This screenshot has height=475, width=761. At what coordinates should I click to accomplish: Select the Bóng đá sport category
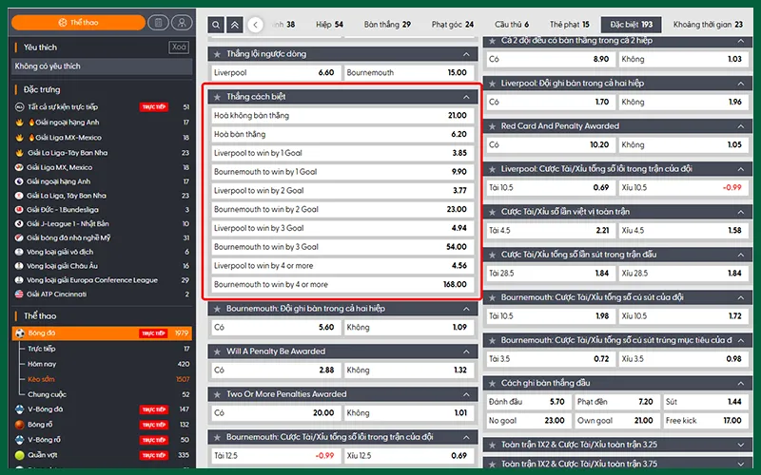[x=102, y=333]
